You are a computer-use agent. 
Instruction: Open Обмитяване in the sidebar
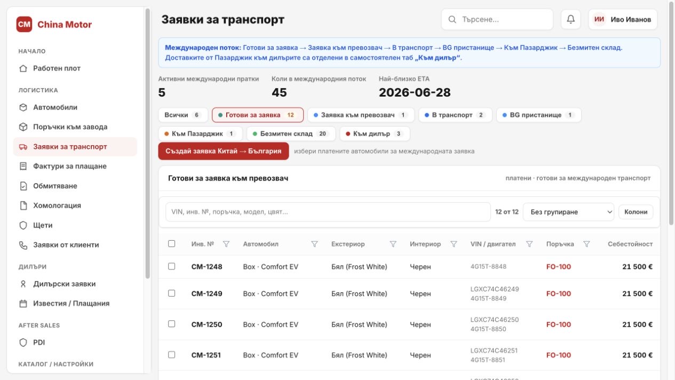[x=75, y=186]
